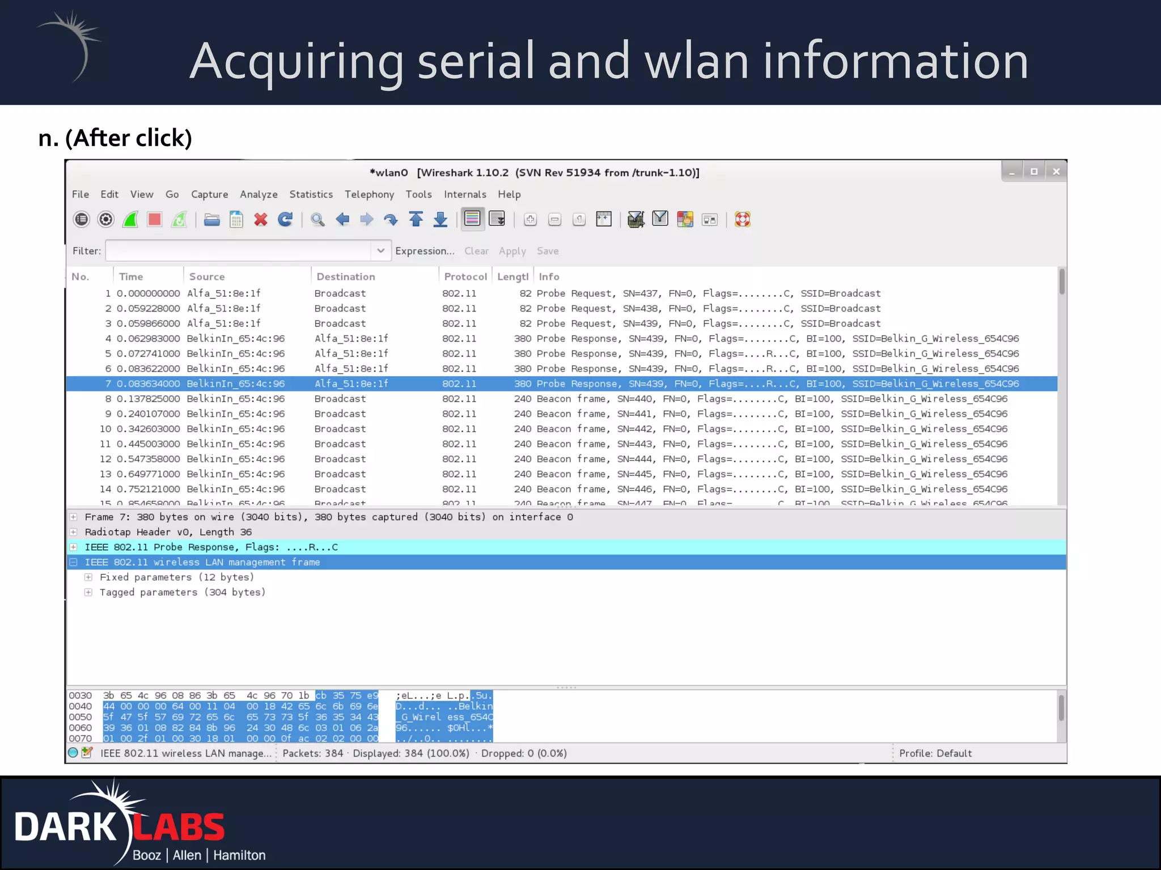The width and height of the screenshot is (1161, 870).
Task: Sort packets by Time column
Action: [x=149, y=276]
